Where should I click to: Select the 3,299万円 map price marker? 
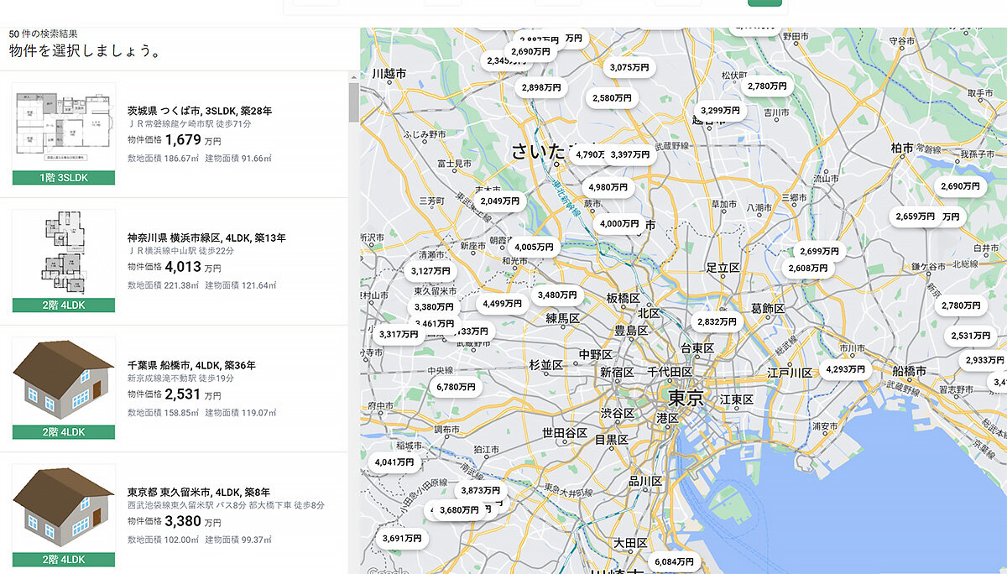click(720, 110)
